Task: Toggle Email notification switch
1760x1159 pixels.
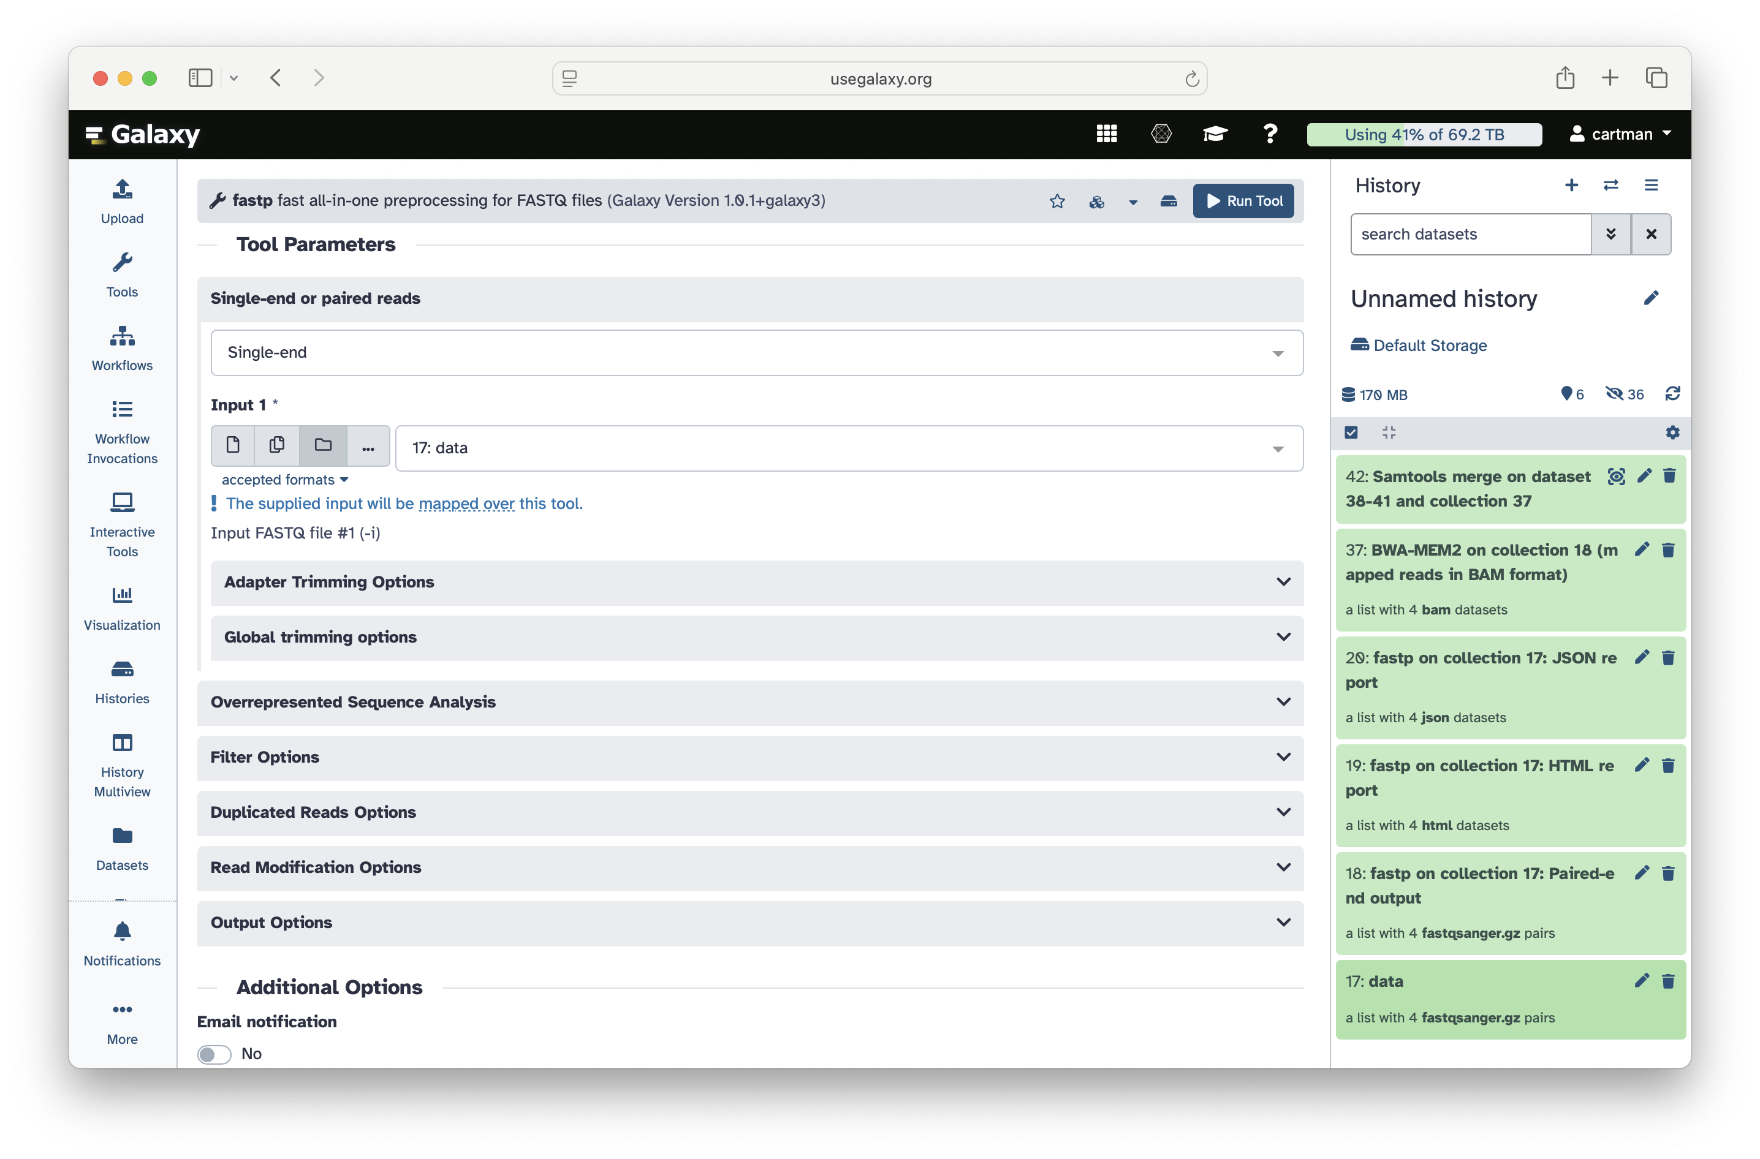Action: click(x=214, y=1054)
